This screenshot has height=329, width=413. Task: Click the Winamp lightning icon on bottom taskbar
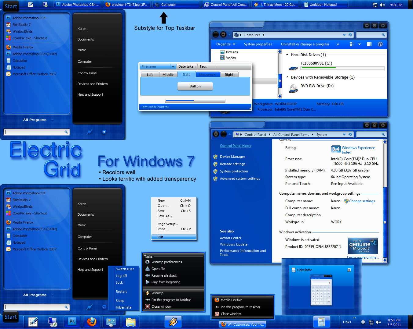click(x=173, y=322)
